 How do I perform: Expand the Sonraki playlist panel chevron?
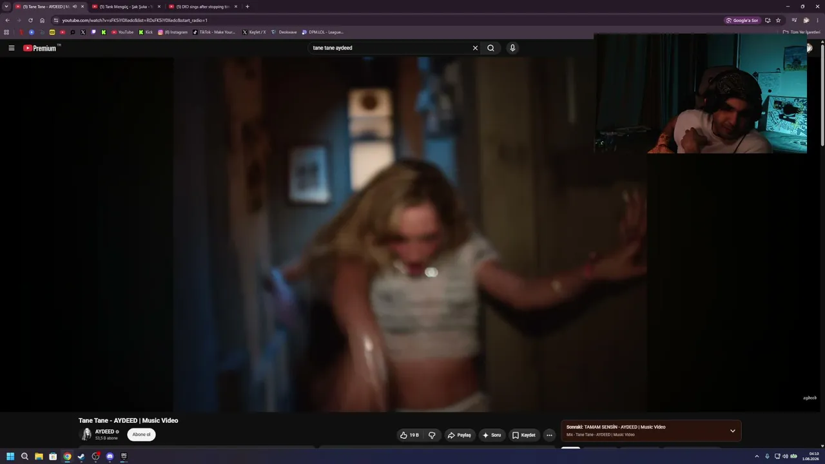[732, 430]
